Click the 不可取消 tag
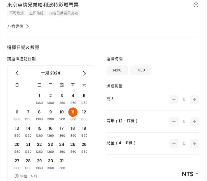The image size is (207, 181). point(17,13)
